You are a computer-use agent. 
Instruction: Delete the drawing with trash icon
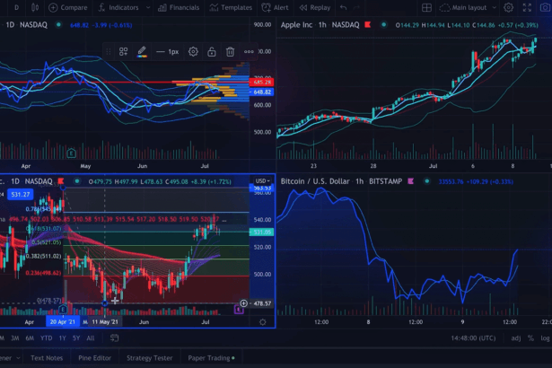[x=230, y=52]
